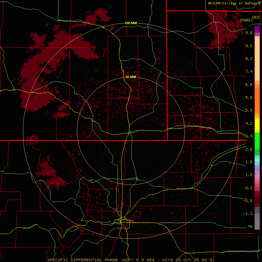Click the "KCYS 20 OCT 25 03:51" timestamp text

click(188, 260)
